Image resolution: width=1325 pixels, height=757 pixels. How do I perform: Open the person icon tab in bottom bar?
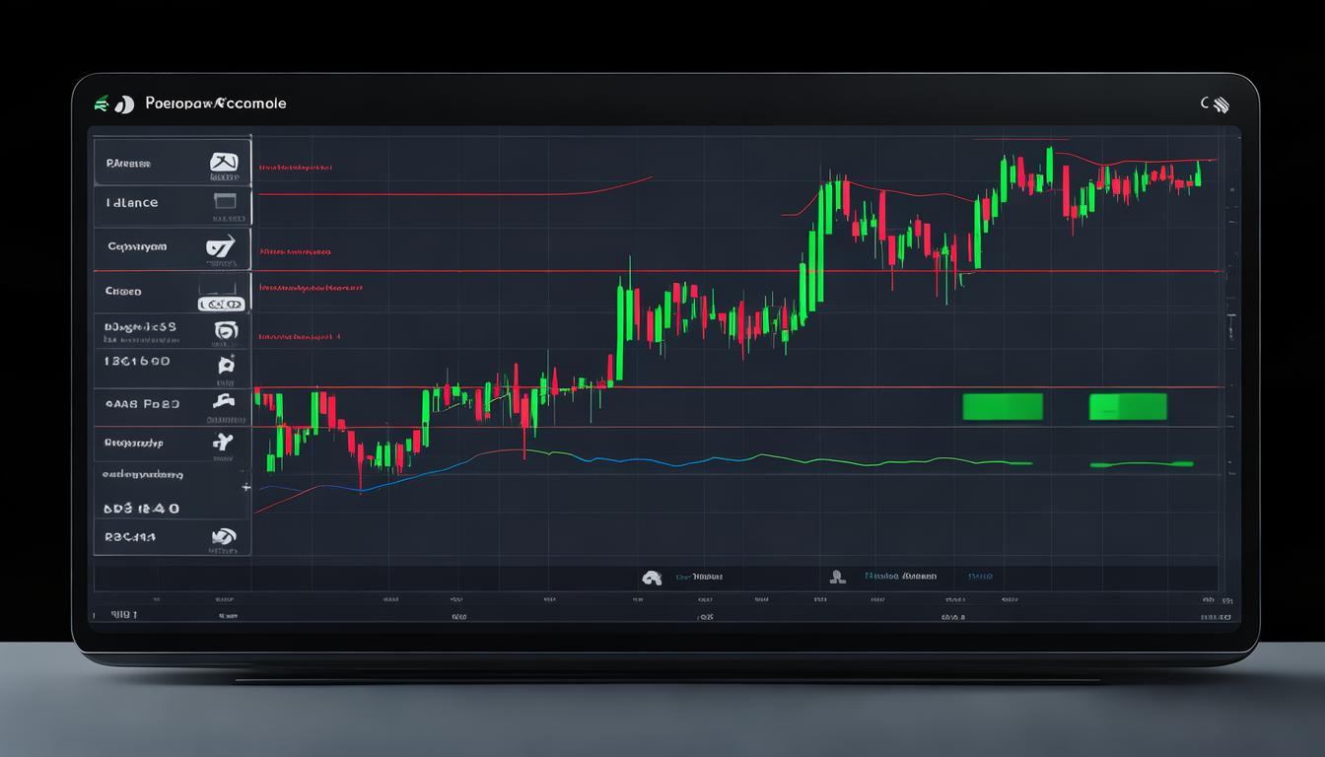837,577
